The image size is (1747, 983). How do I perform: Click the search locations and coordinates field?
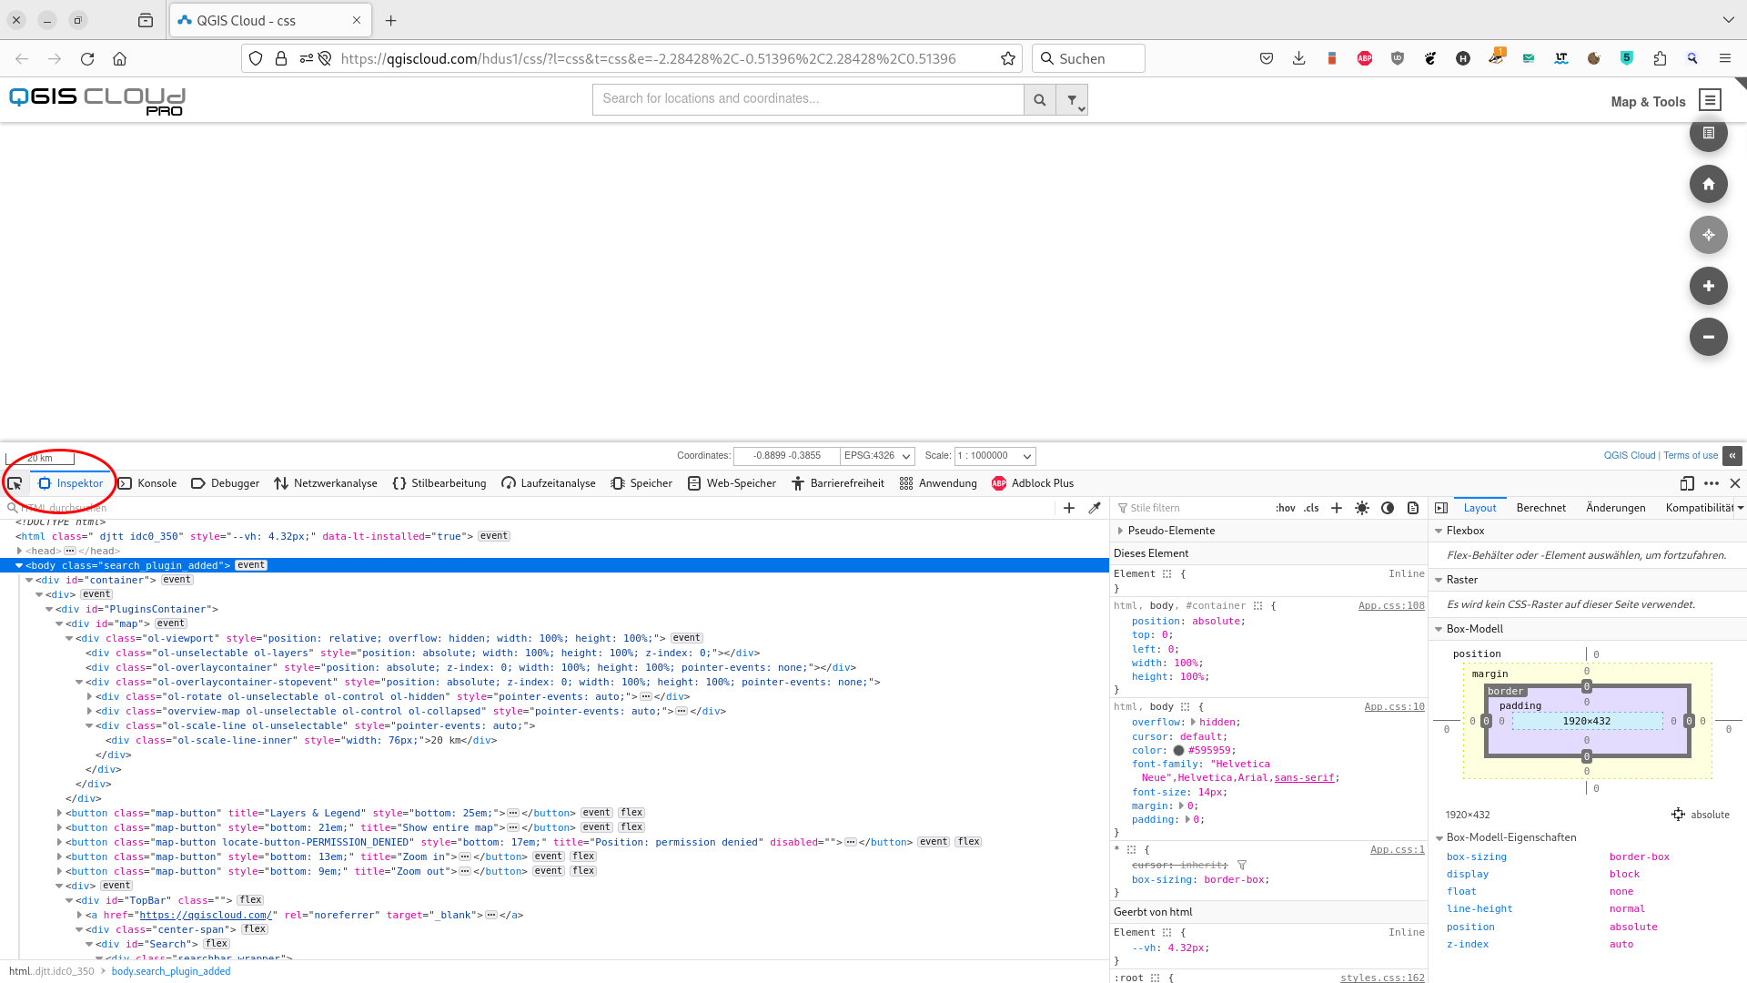[808, 100]
